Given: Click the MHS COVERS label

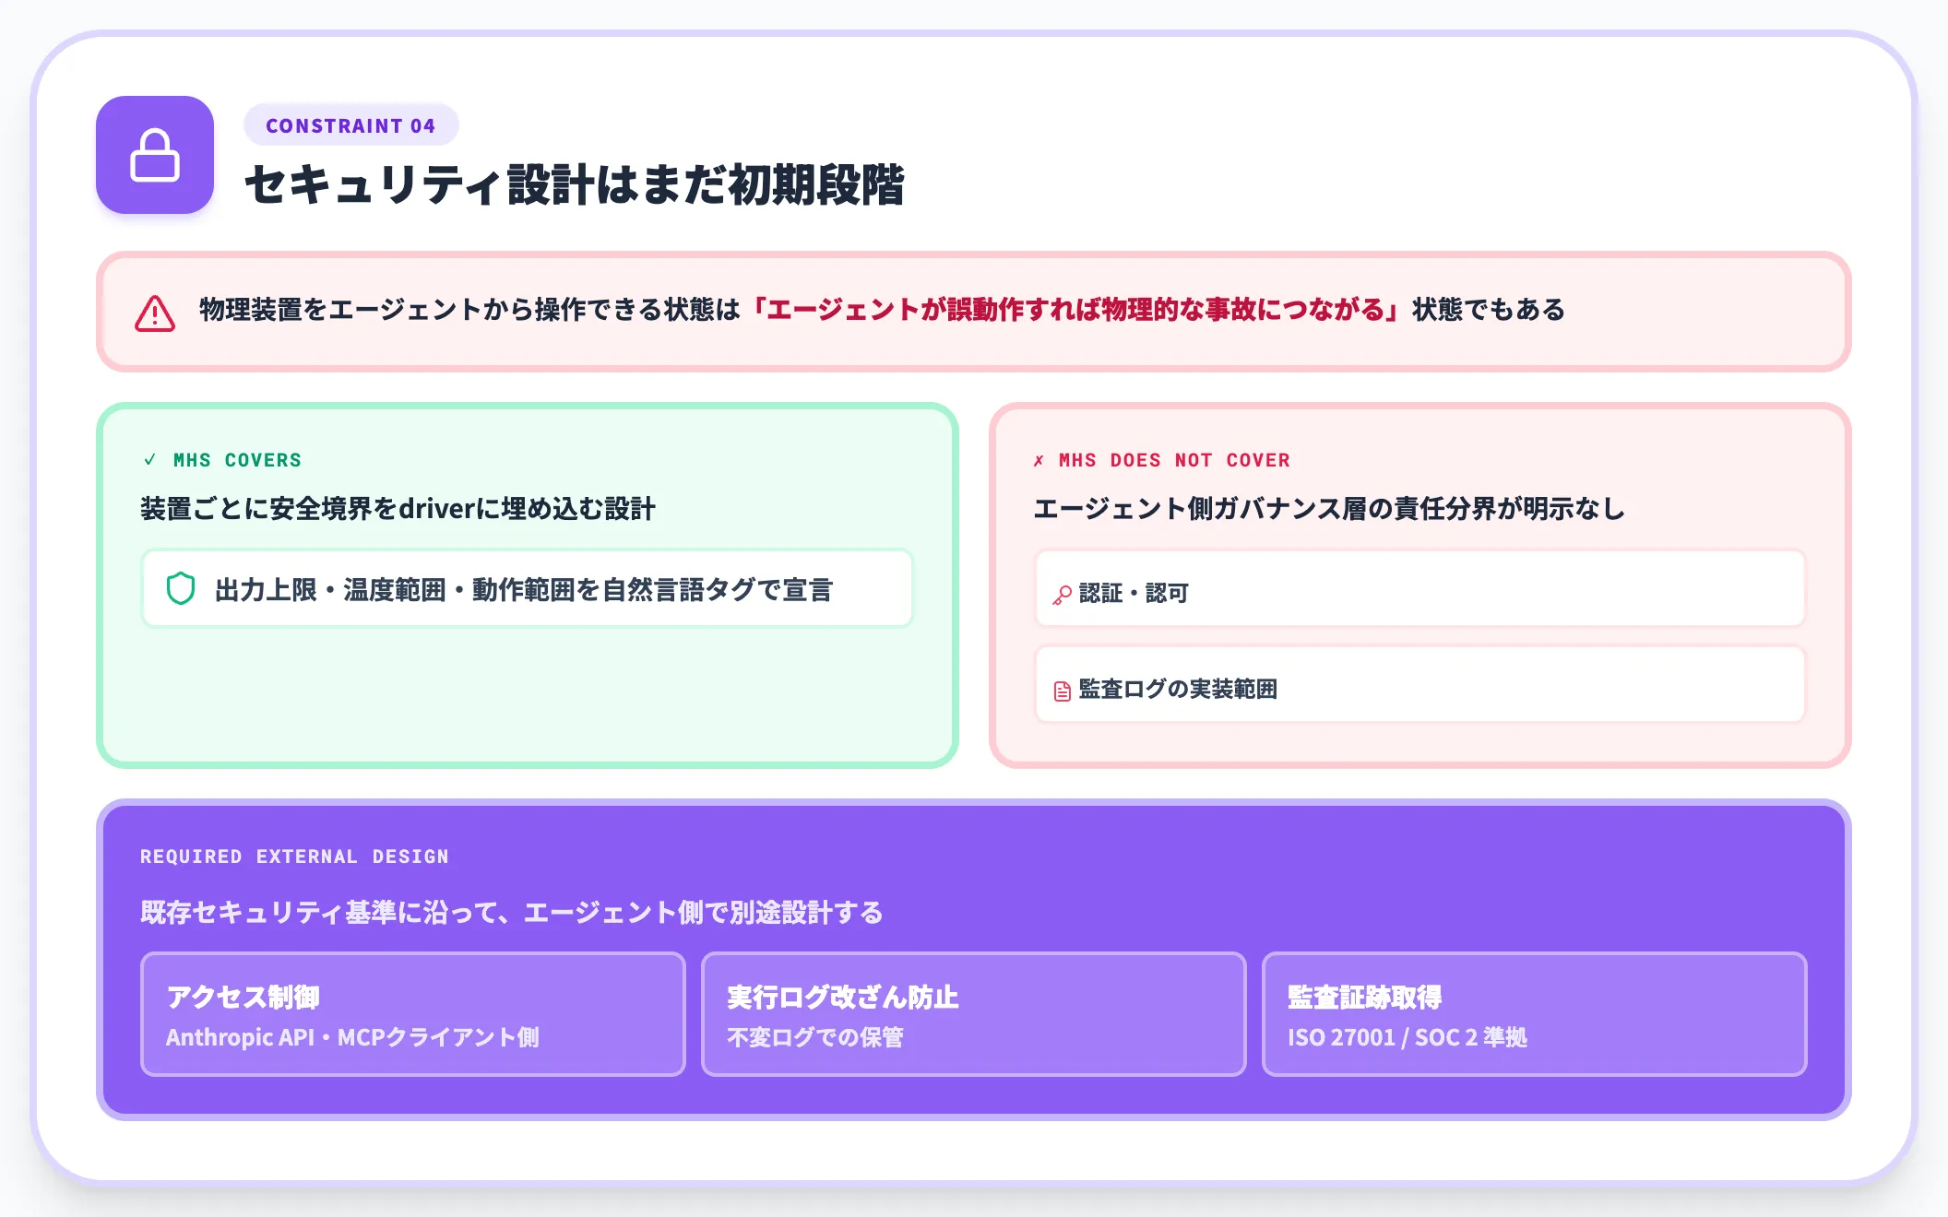Looking at the screenshot, I should click(x=237, y=460).
